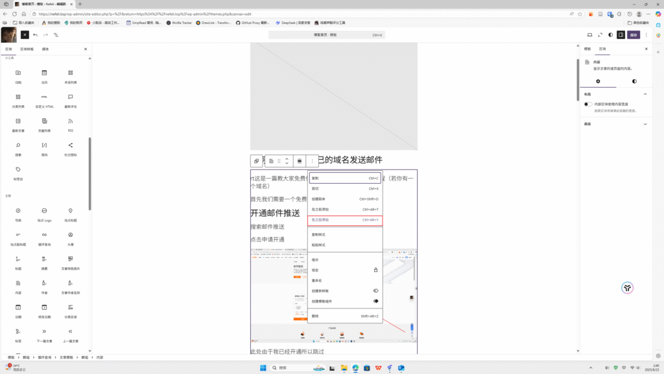
Task: Insert the 文章特色图片 block
Action: point(70,263)
